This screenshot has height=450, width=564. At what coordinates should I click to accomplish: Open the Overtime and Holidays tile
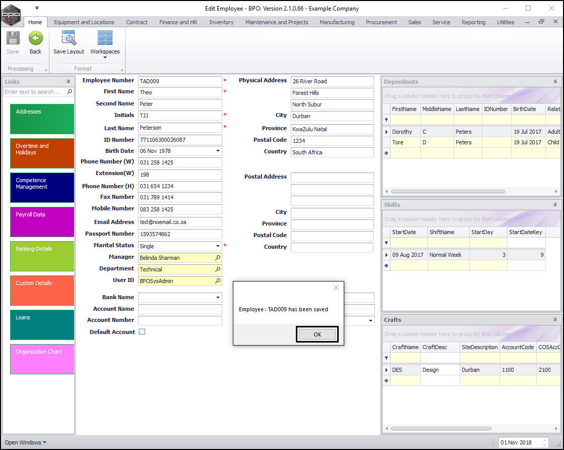point(42,153)
